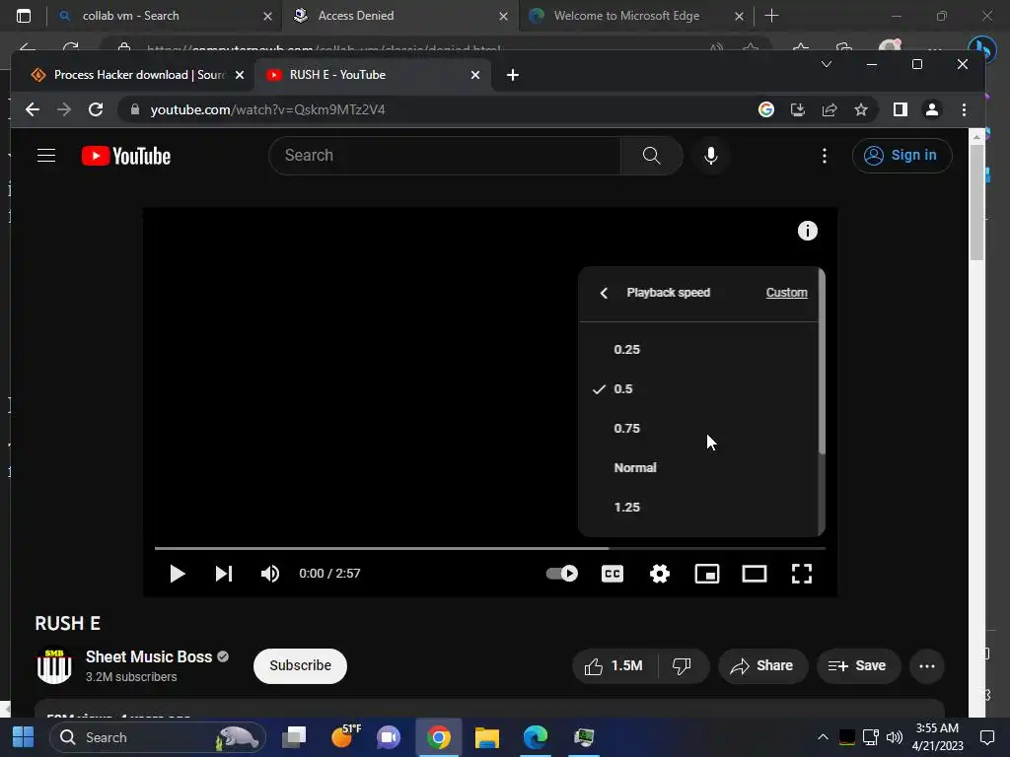The height and width of the screenshot is (757, 1010).
Task: Open Google search icon in address bar
Action: tap(765, 109)
